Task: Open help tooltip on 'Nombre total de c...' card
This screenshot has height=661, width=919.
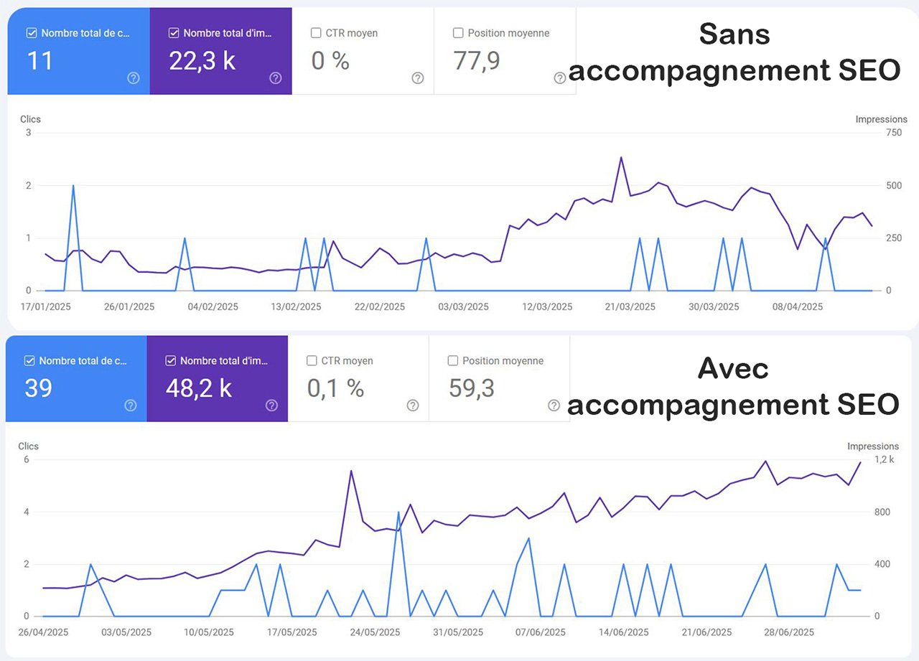Action: coord(133,78)
